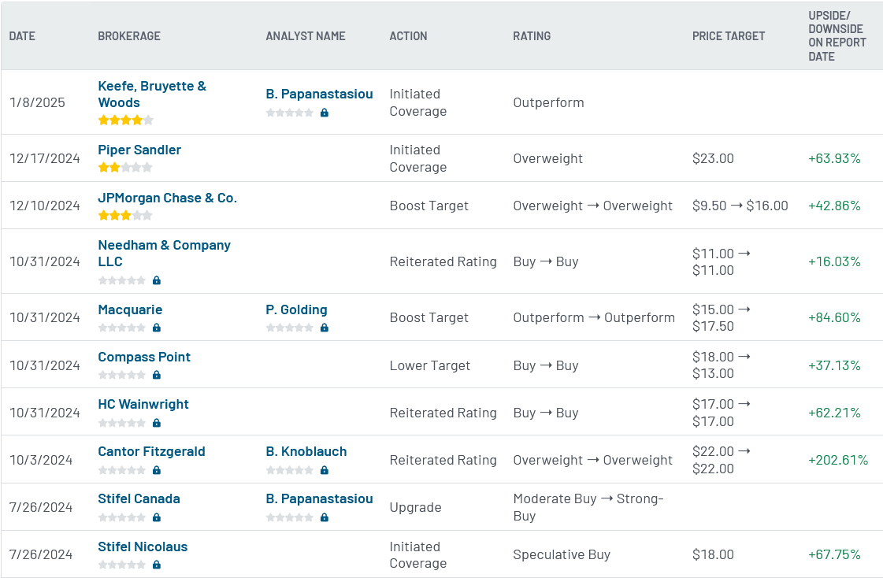Click the grey stars under Compass Point
The image size is (883, 578).
(x=121, y=375)
